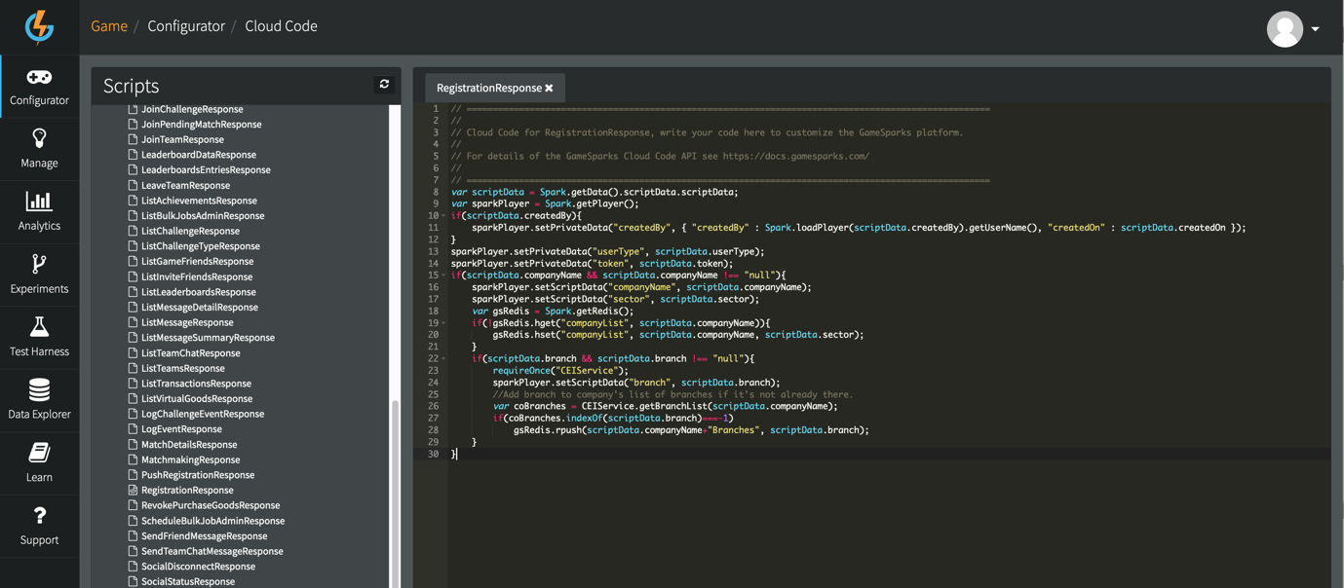Go to Game breadcrumb link
Image resolution: width=1344 pixels, height=588 pixels.
click(x=109, y=26)
